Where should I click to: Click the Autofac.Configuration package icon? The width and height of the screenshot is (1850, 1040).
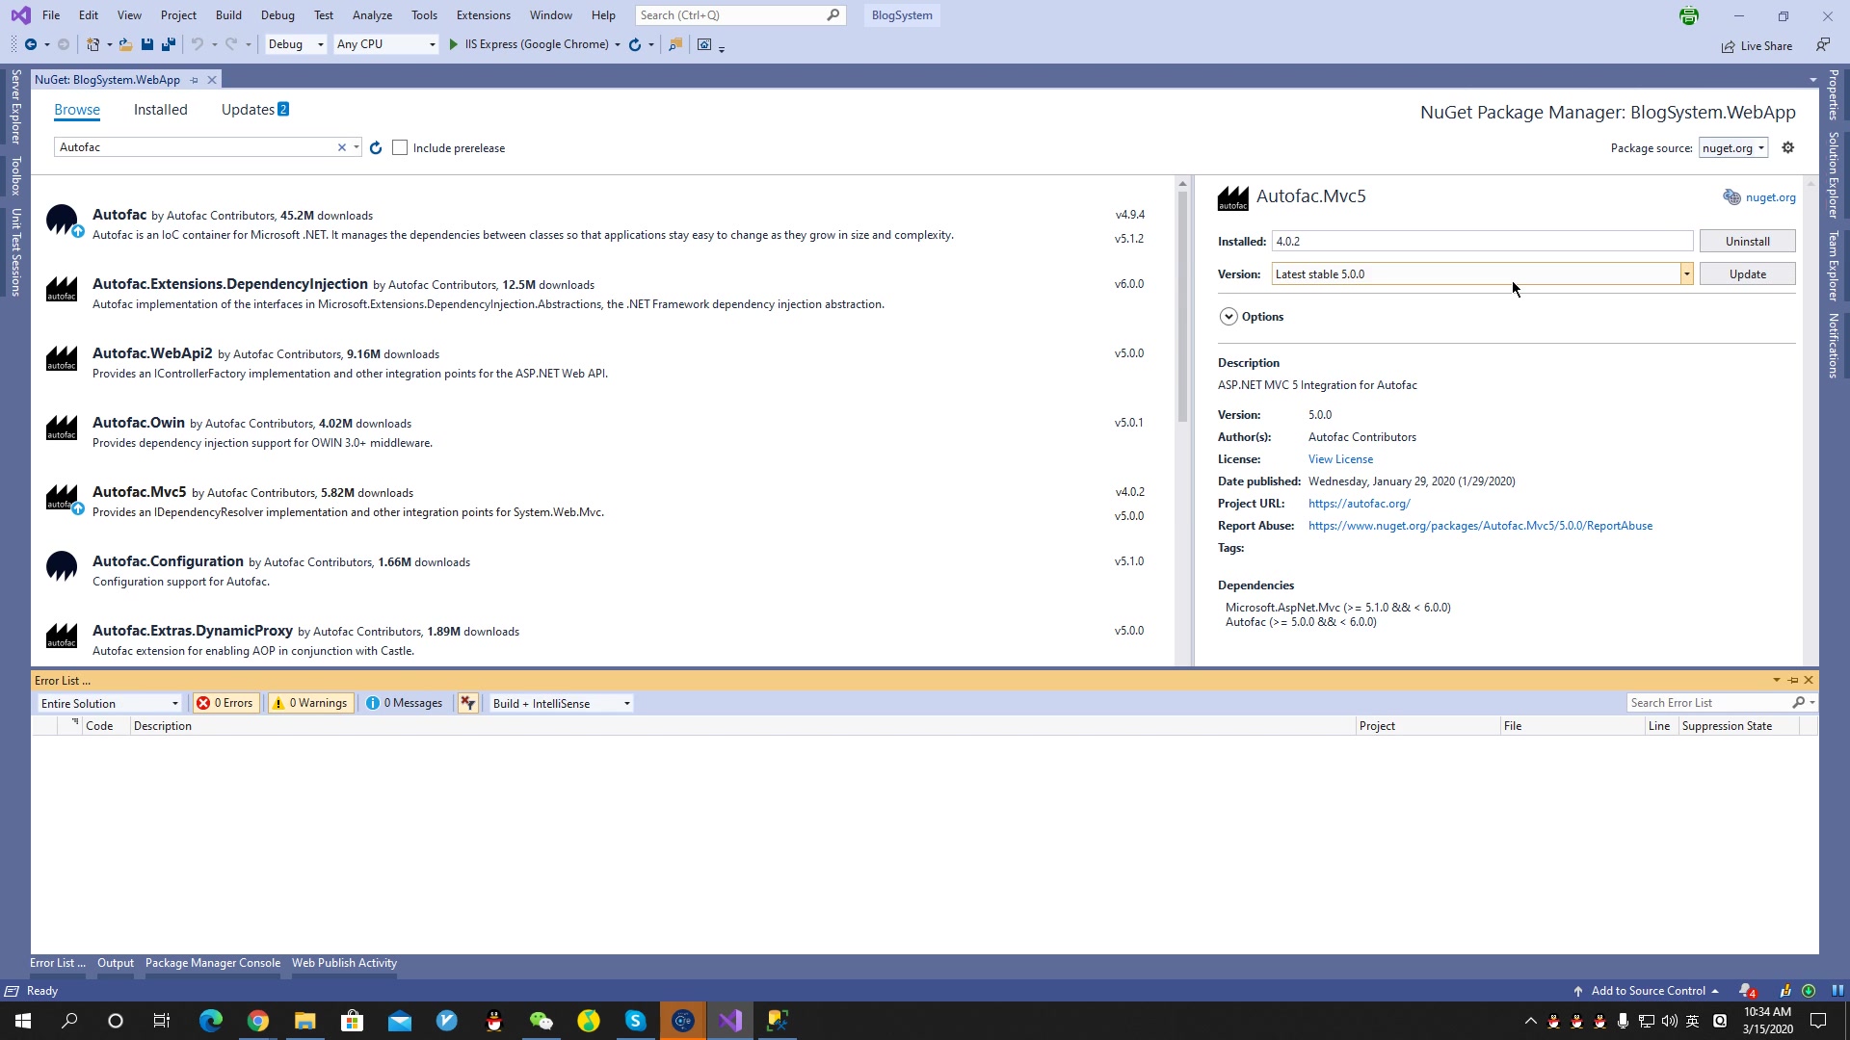(62, 566)
